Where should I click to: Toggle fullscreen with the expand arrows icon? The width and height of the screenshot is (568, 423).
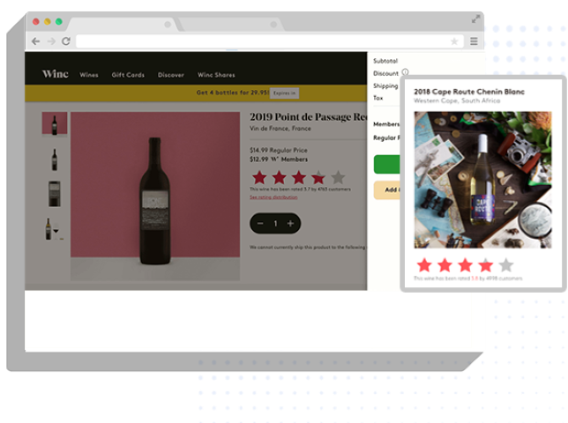(475, 19)
